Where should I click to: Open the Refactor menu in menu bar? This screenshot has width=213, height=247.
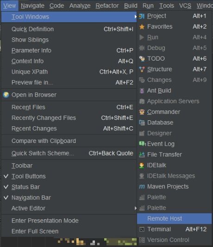pos(107,6)
